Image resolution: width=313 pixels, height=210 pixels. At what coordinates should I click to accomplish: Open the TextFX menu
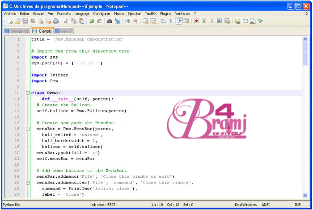click(151, 13)
